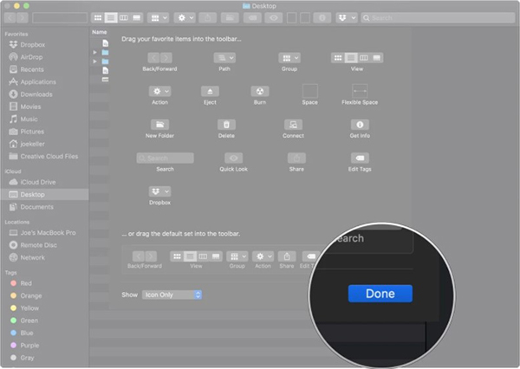Open AirDrop in the sidebar
The height and width of the screenshot is (369, 520).
pyautogui.click(x=31, y=57)
